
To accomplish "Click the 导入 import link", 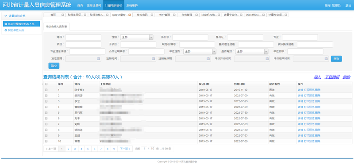I will click(317, 77).
